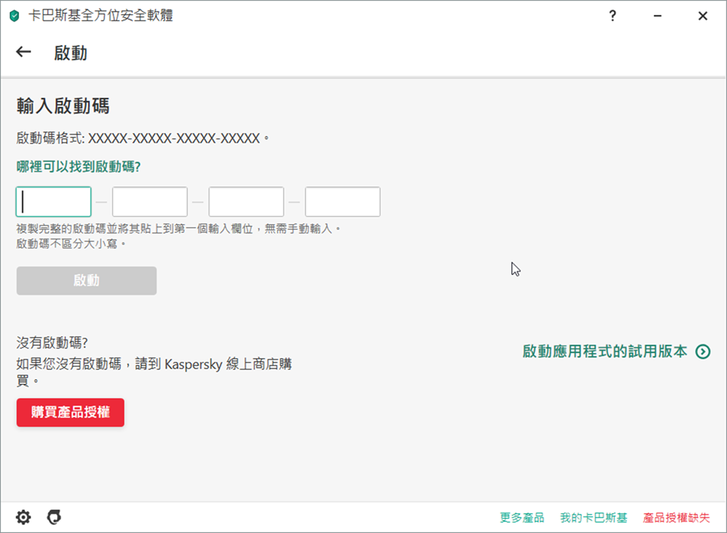This screenshot has width=727, height=533.
Task: Go back using the left arrow
Action: [x=23, y=52]
